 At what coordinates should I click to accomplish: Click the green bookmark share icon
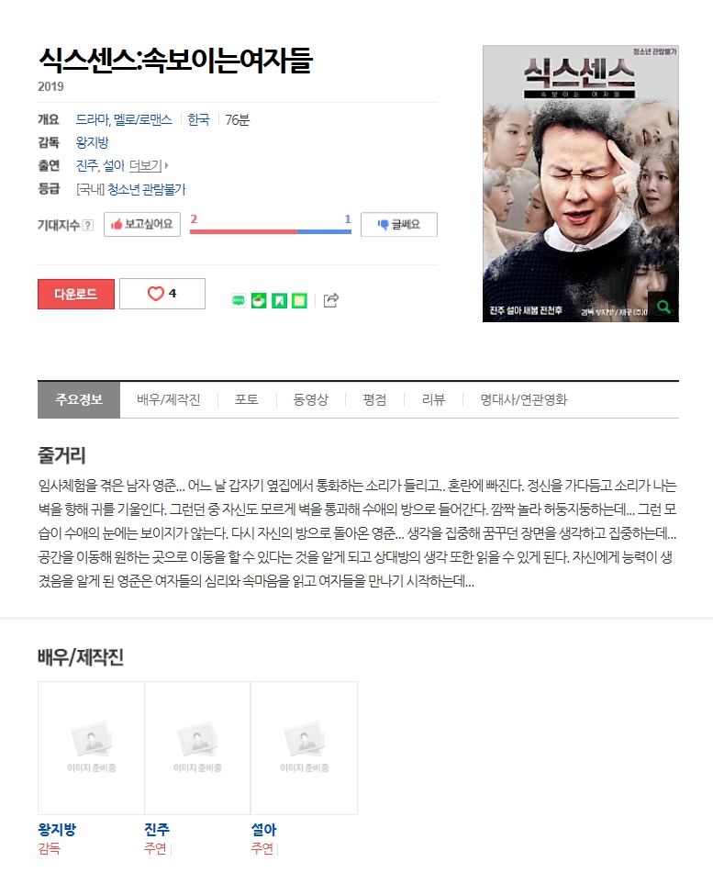(279, 301)
